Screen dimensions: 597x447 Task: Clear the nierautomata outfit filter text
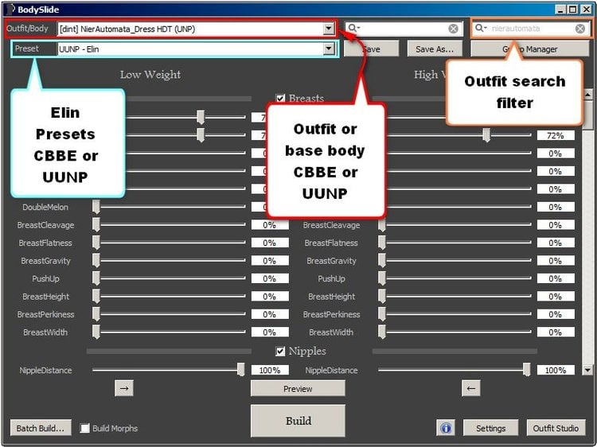coord(579,29)
